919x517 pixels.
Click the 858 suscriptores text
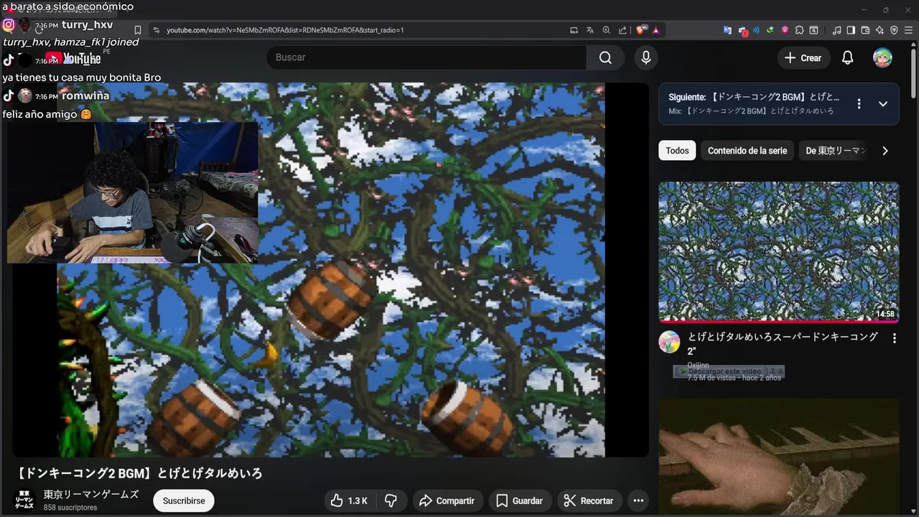tap(70, 508)
